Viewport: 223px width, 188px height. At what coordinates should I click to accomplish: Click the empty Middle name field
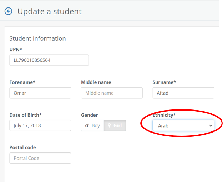click(112, 93)
